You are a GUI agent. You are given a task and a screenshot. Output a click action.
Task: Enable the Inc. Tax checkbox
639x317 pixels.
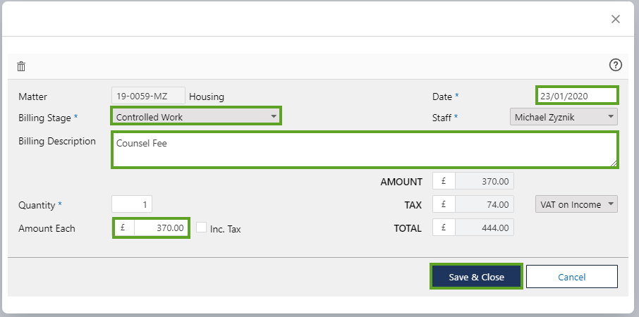pos(202,228)
